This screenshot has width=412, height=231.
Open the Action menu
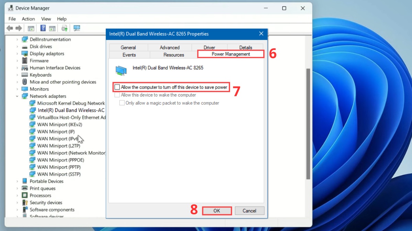pos(28,19)
